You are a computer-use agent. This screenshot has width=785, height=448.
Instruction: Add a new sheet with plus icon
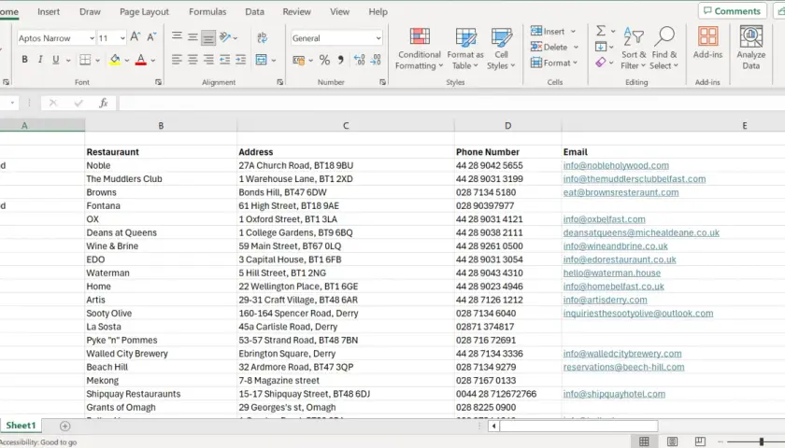65,426
